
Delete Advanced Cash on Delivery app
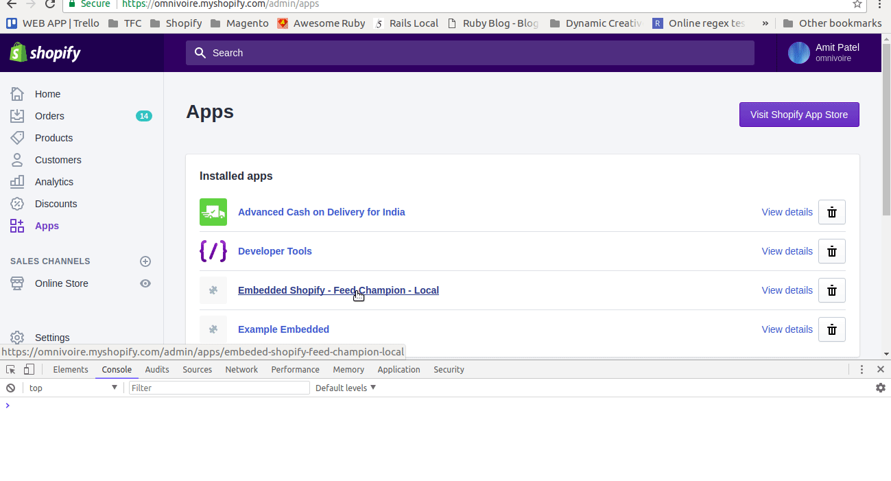[832, 212]
